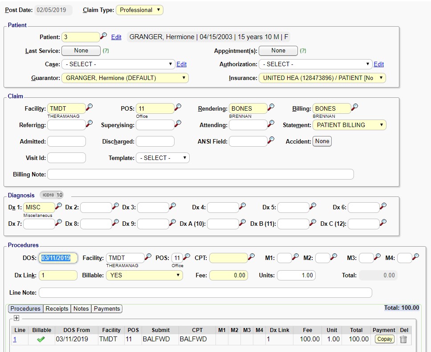Open the Payments tab
The height and width of the screenshot is (352, 431).
coord(106,308)
